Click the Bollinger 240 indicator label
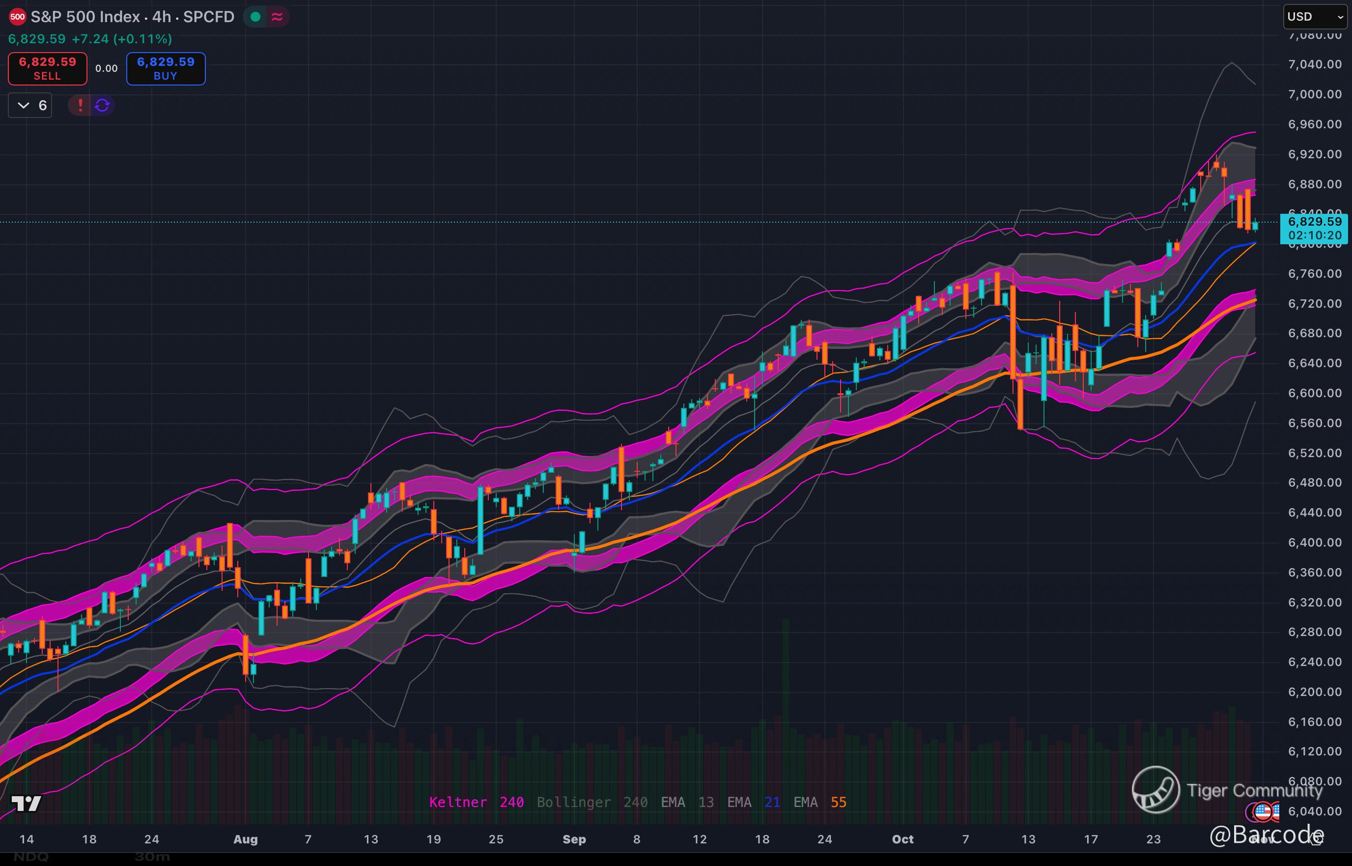Image resolution: width=1352 pixels, height=866 pixels. tap(592, 803)
